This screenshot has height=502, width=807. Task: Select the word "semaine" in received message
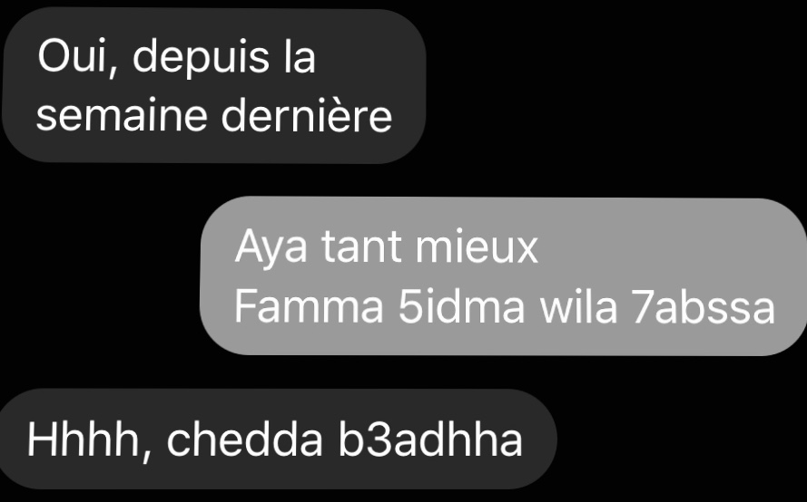[122, 116]
